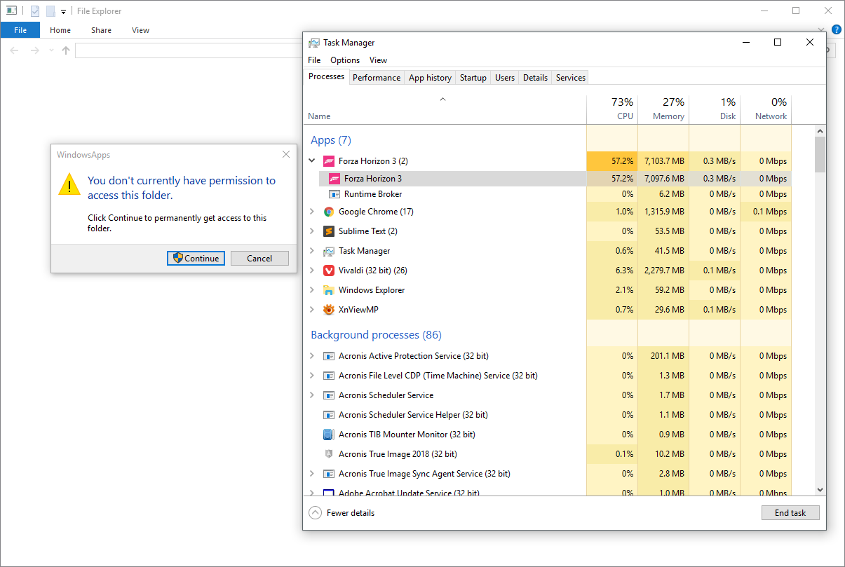Click the warning icon in the WindowsApps dialog
845x567 pixels.
point(69,184)
